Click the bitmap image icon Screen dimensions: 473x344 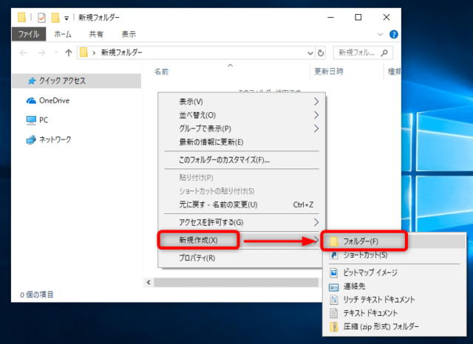pos(333,272)
